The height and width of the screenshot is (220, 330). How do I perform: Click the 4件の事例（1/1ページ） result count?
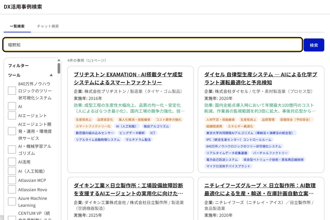point(87,60)
